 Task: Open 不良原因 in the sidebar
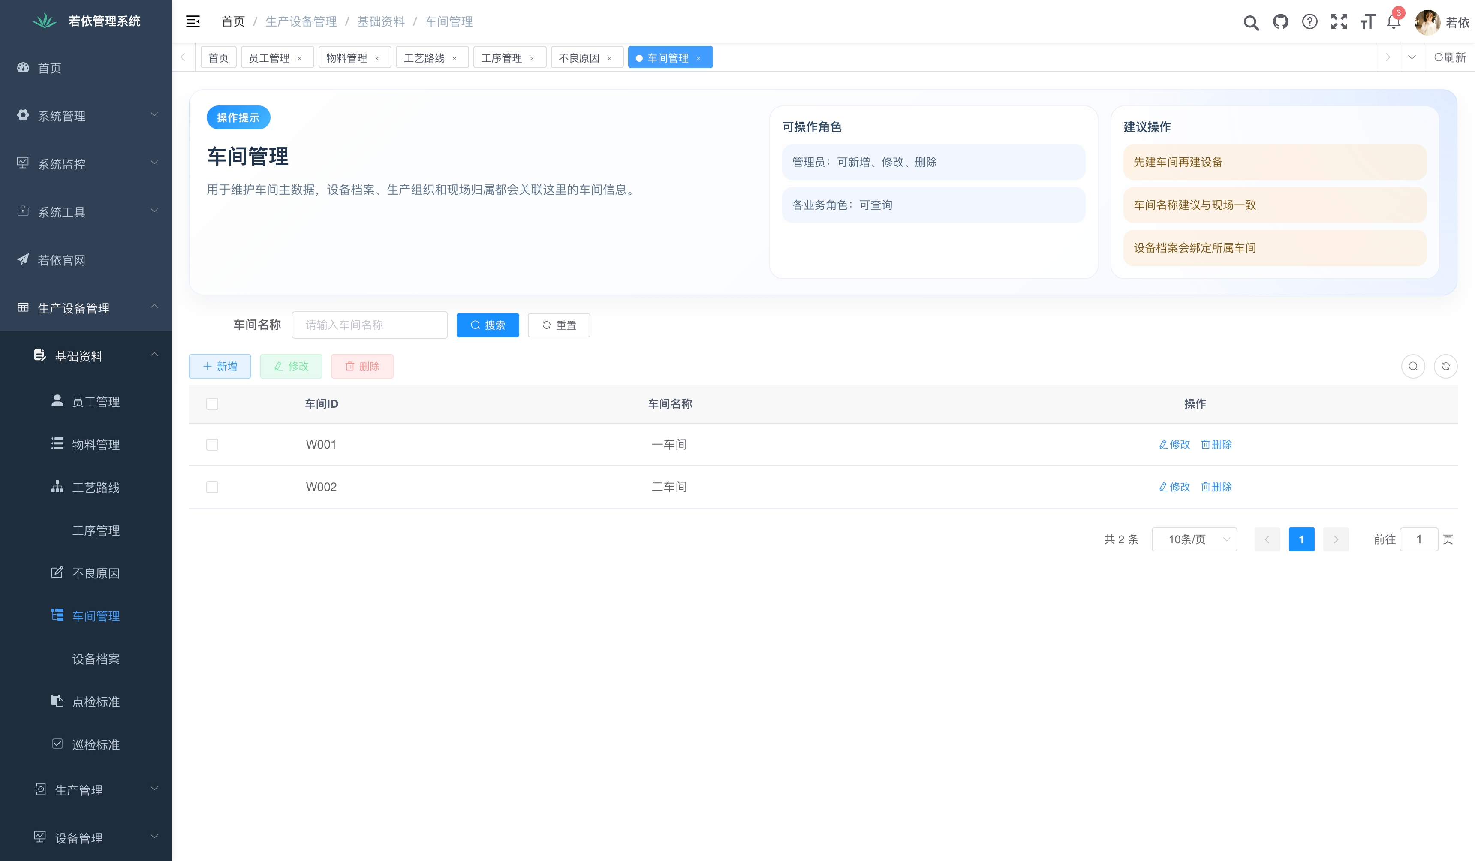click(85, 573)
